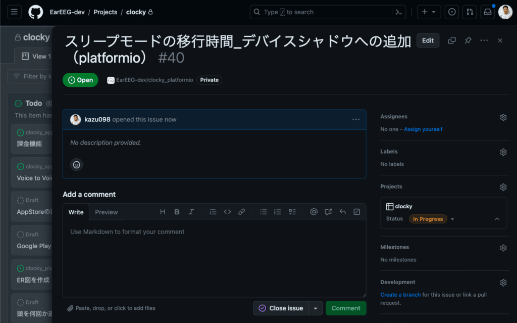Collapse the clocky project details chevron

pos(497,219)
